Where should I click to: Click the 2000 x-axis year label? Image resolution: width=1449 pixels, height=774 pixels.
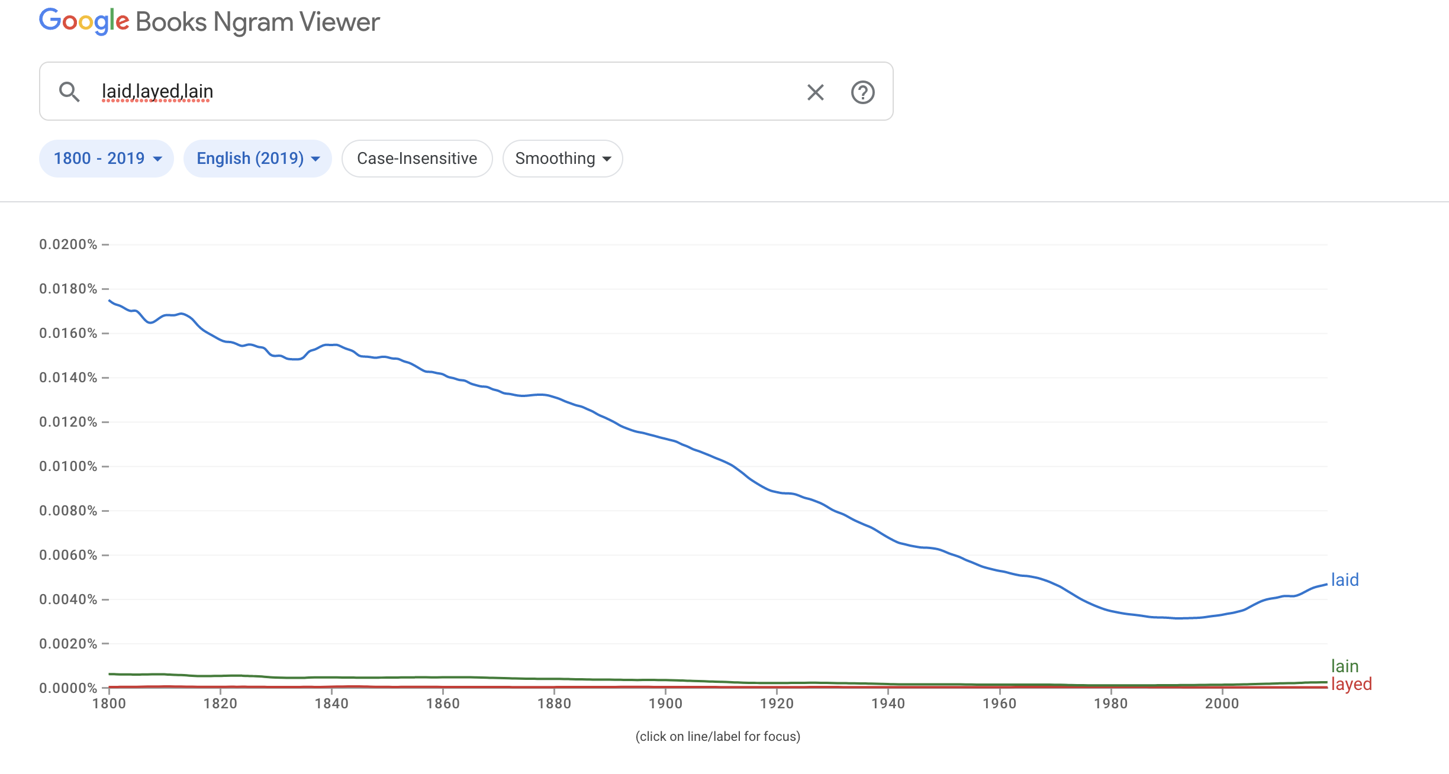1222,704
